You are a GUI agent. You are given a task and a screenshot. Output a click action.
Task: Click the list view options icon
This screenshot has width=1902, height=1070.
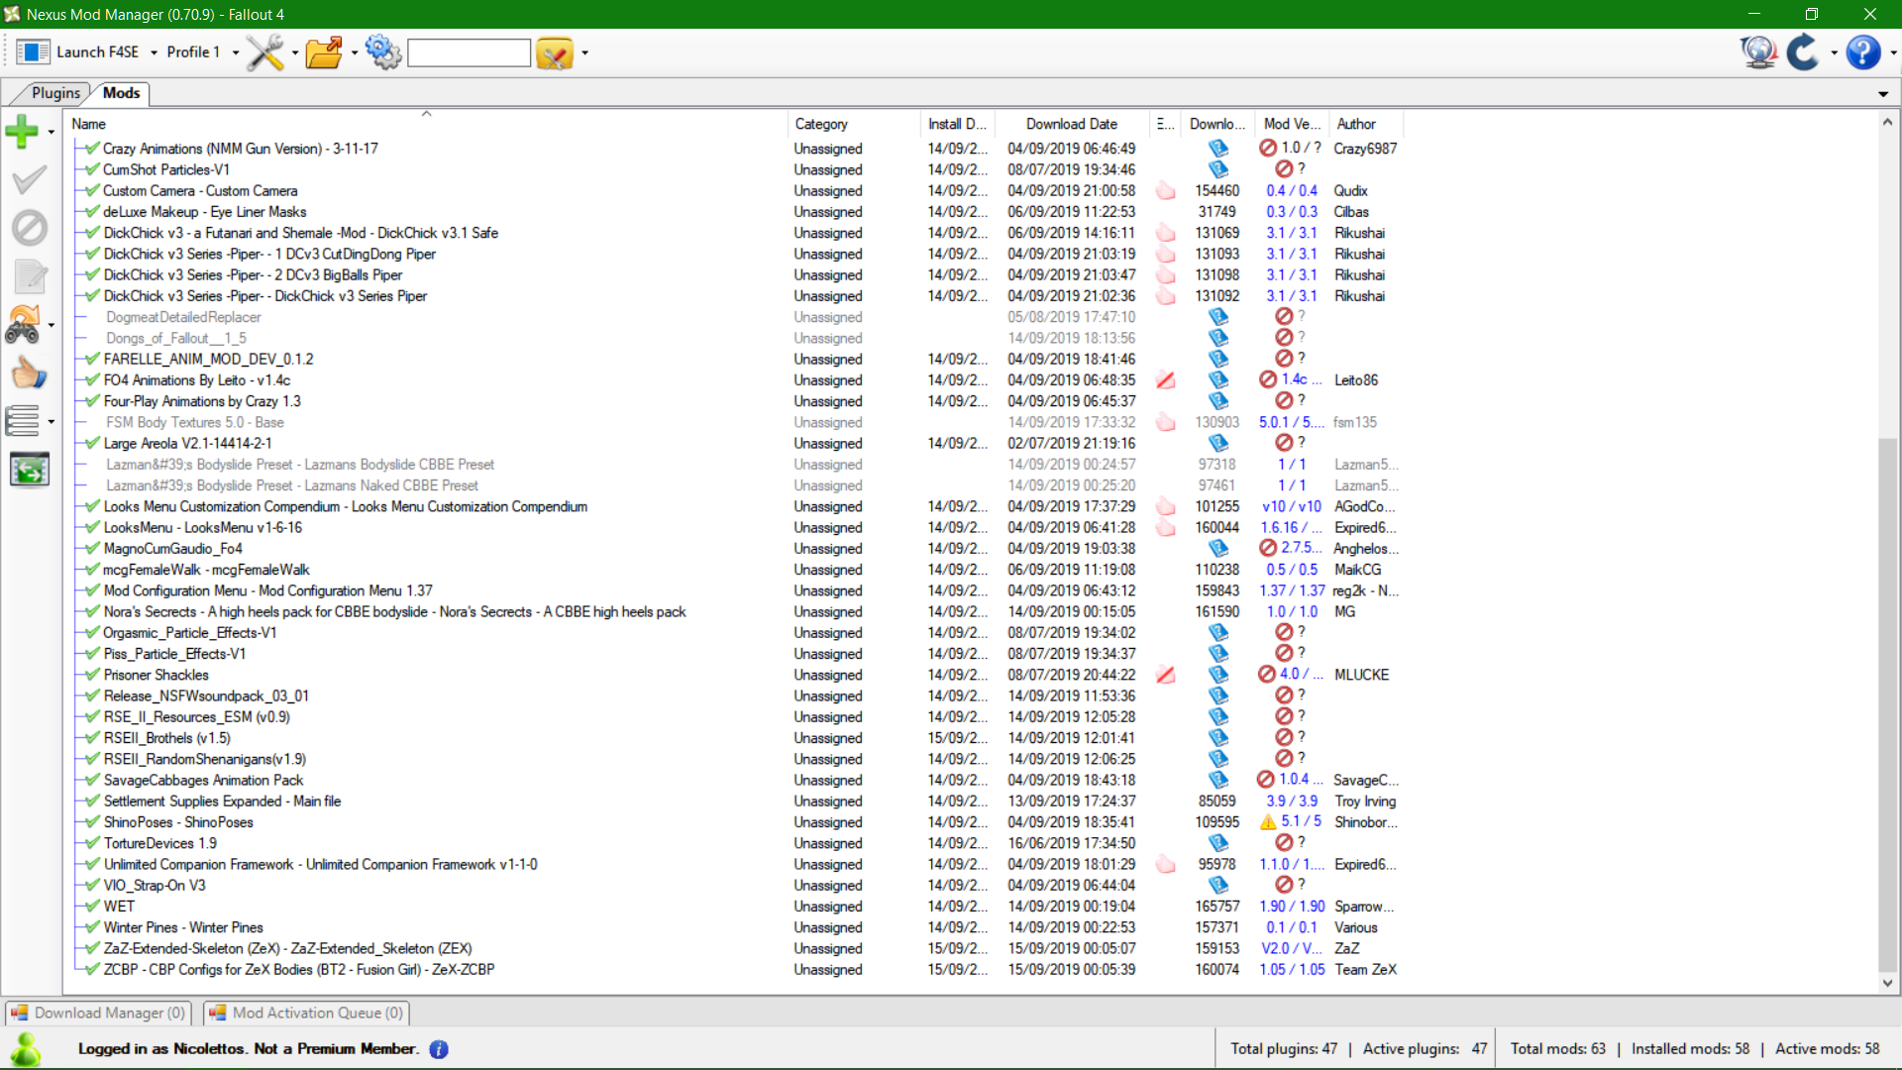tap(23, 421)
